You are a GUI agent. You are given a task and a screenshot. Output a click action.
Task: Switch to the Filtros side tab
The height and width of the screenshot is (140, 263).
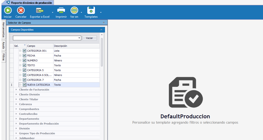3,57
